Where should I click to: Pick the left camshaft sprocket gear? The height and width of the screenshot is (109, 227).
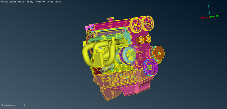[x=136, y=25]
